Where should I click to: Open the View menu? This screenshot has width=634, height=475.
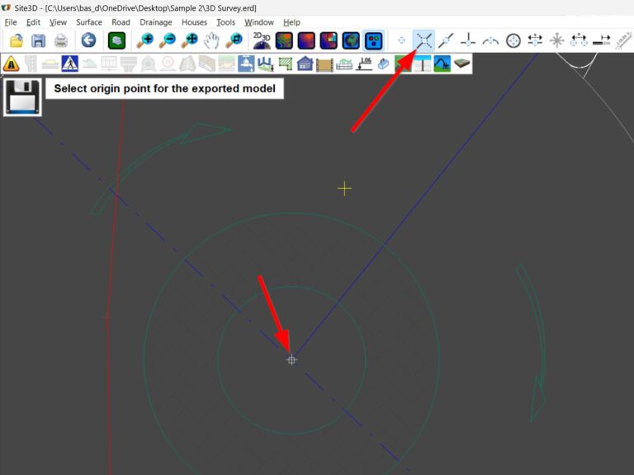point(58,22)
